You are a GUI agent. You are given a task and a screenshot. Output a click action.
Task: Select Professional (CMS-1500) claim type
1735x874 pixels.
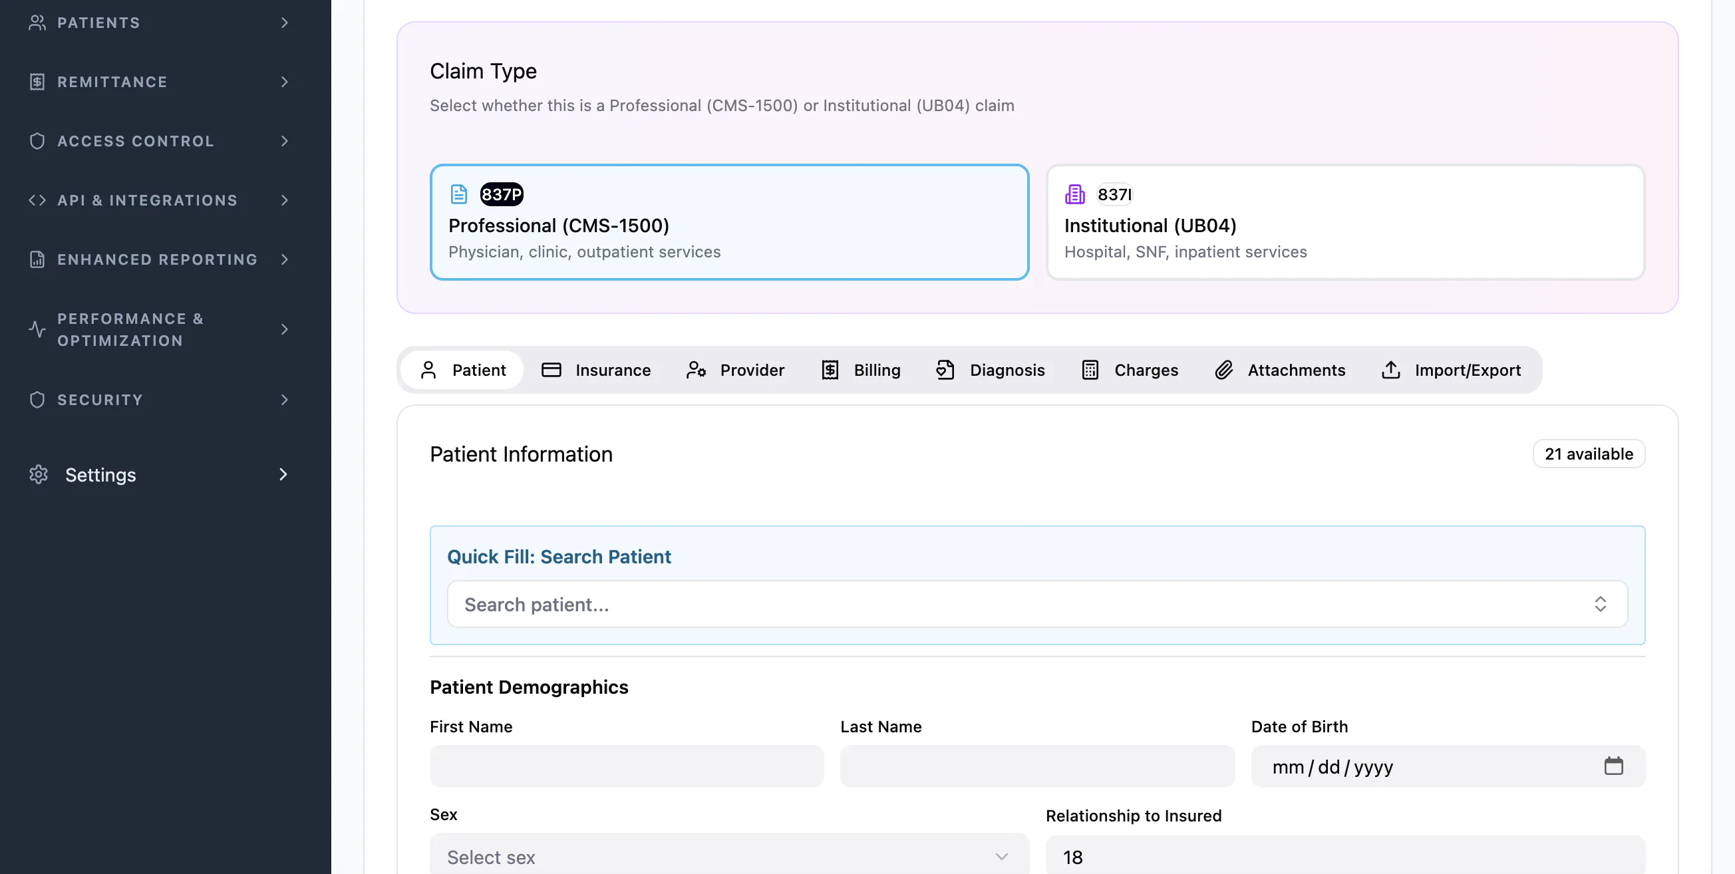click(728, 222)
